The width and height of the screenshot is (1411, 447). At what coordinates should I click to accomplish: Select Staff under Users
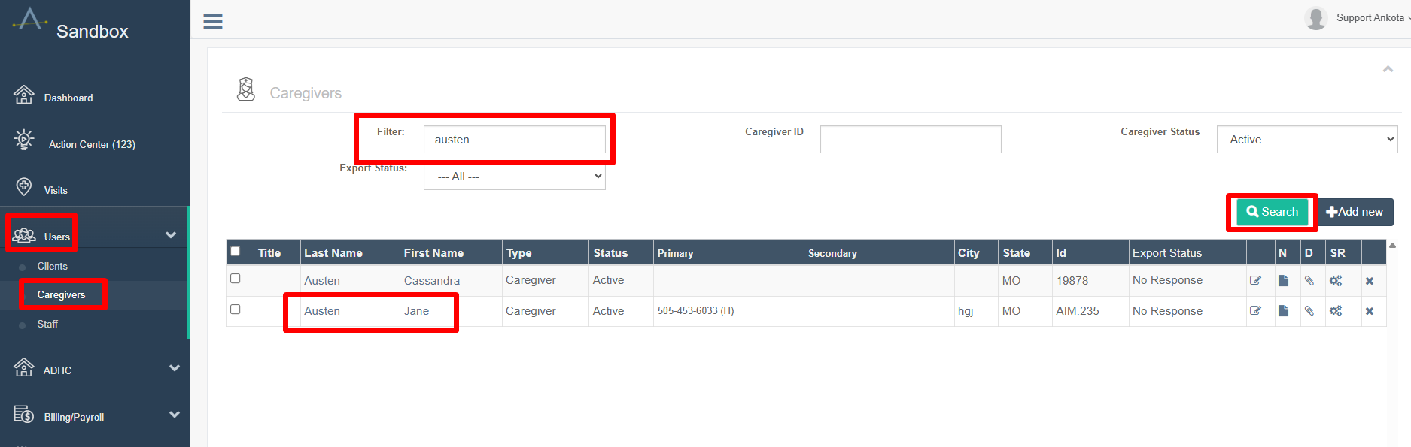(47, 324)
